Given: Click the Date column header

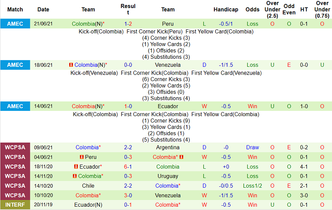Looking at the screenshot, I should 43,9.
